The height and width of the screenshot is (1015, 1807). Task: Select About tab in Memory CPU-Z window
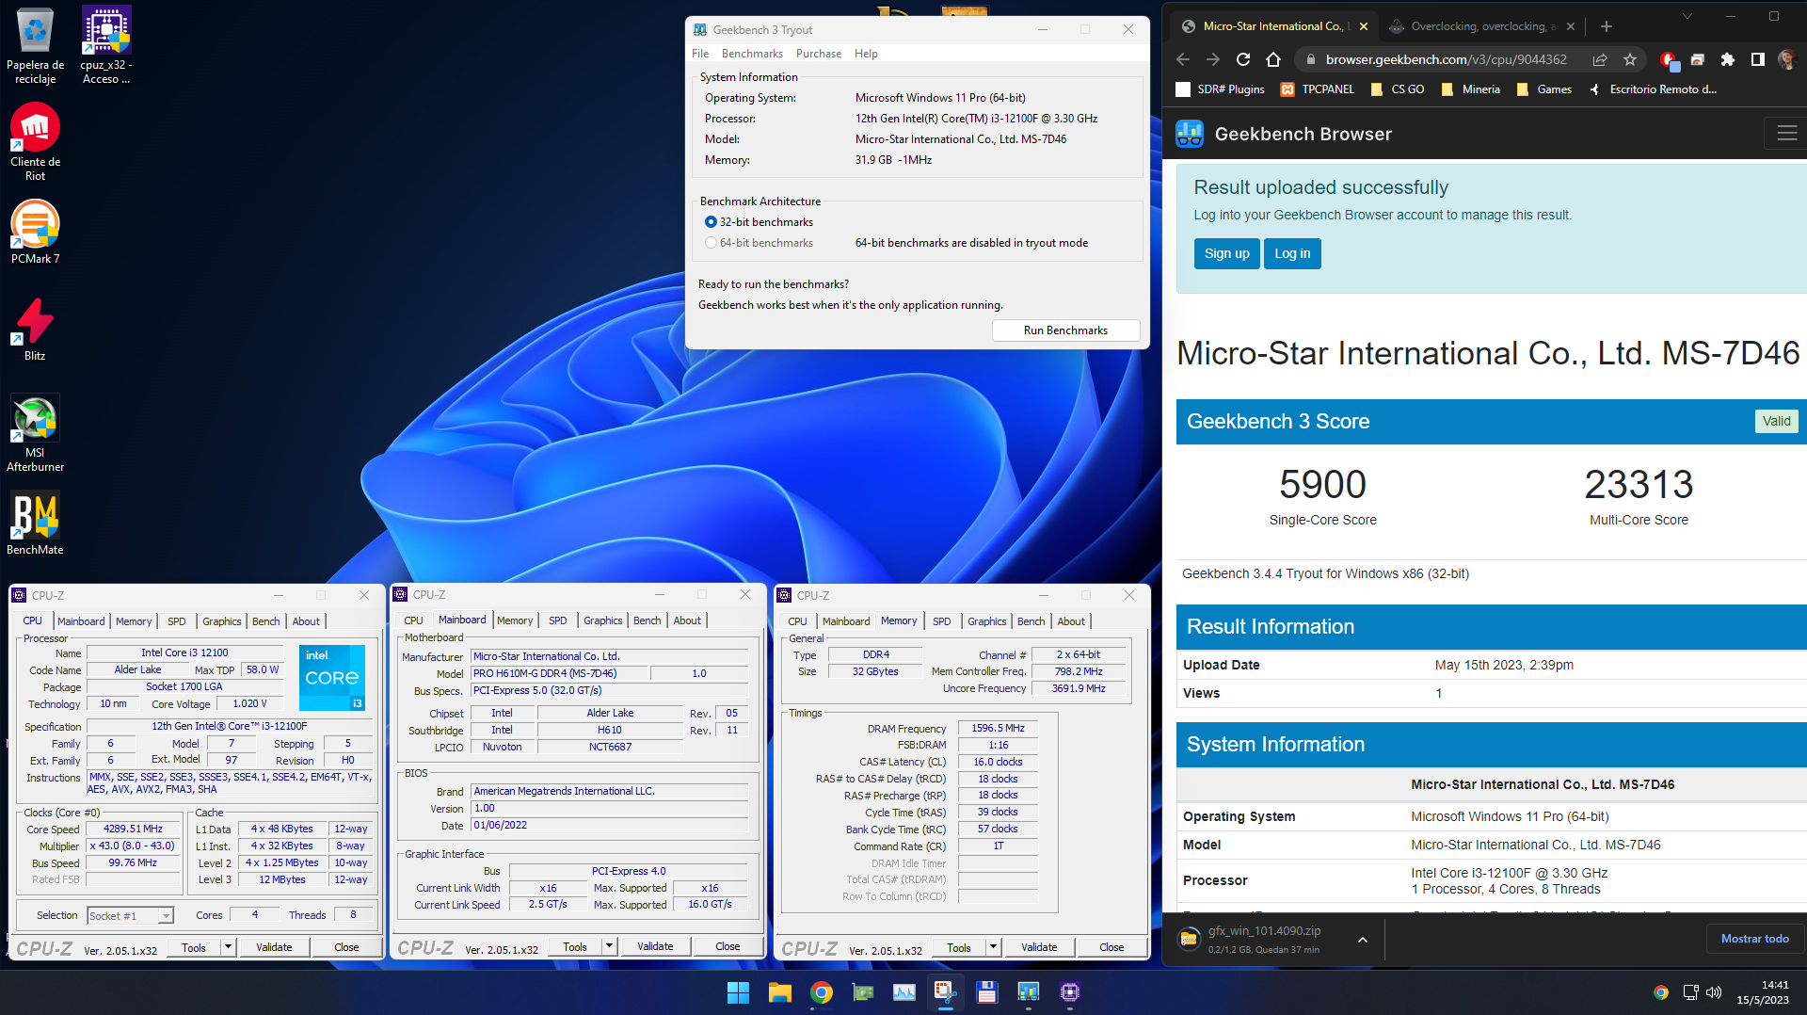click(x=1071, y=621)
